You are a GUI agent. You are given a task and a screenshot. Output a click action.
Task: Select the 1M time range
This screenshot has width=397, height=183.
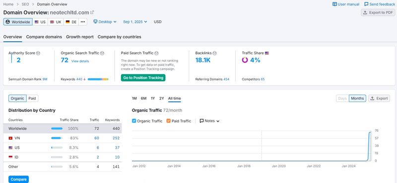click(x=134, y=98)
